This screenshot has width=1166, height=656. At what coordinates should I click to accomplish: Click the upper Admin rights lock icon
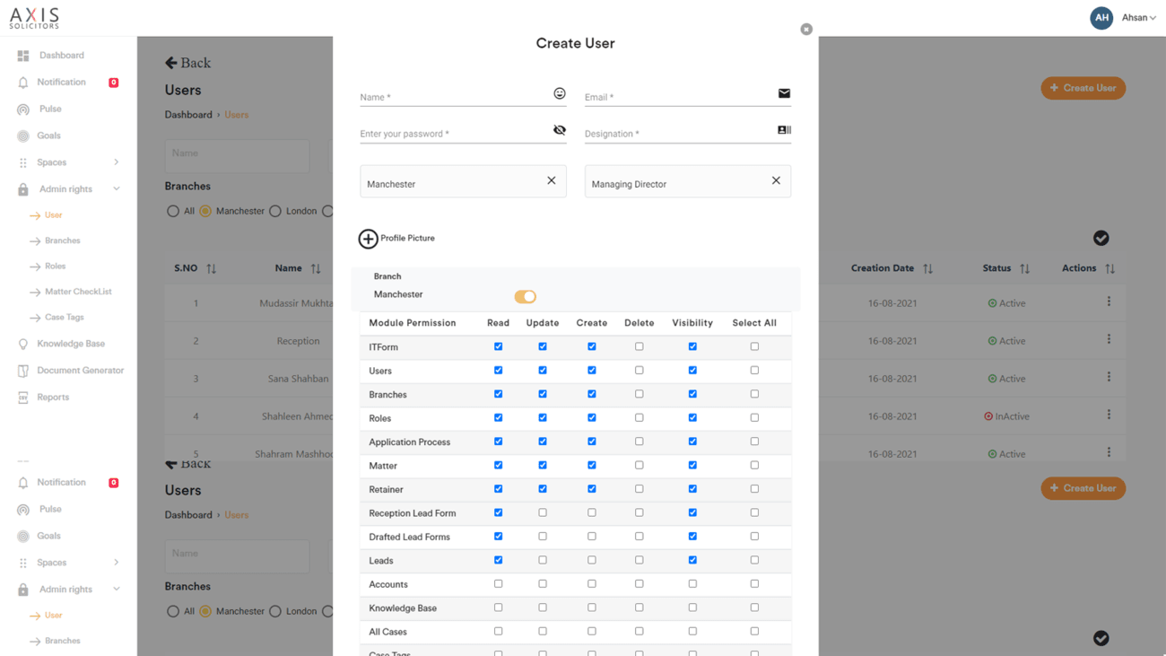click(x=23, y=189)
